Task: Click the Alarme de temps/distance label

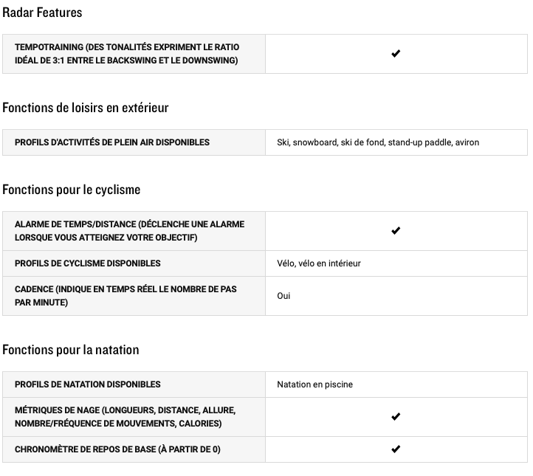Action: coord(129,231)
